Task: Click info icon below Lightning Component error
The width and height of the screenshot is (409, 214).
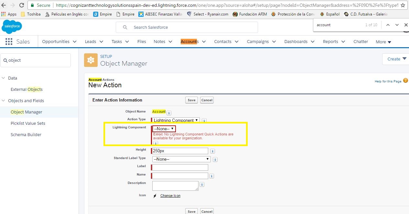Action: point(156,143)
